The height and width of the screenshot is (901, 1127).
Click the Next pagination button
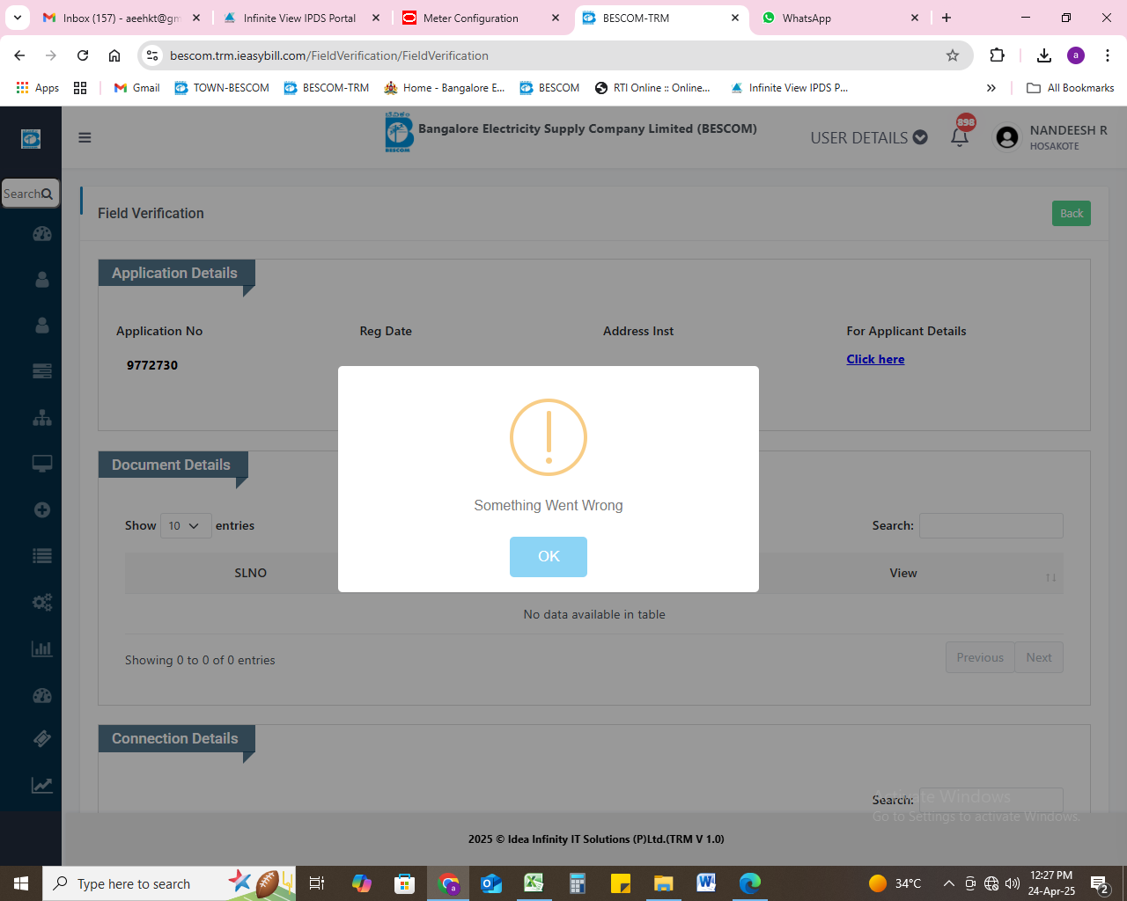click(x=1039, y=657)
